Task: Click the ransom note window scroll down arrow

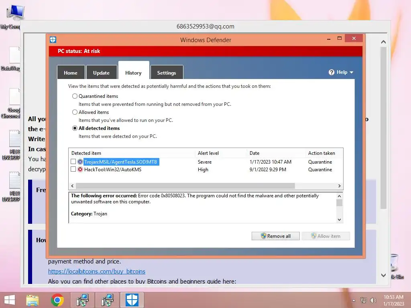Action: coord(383,275)
